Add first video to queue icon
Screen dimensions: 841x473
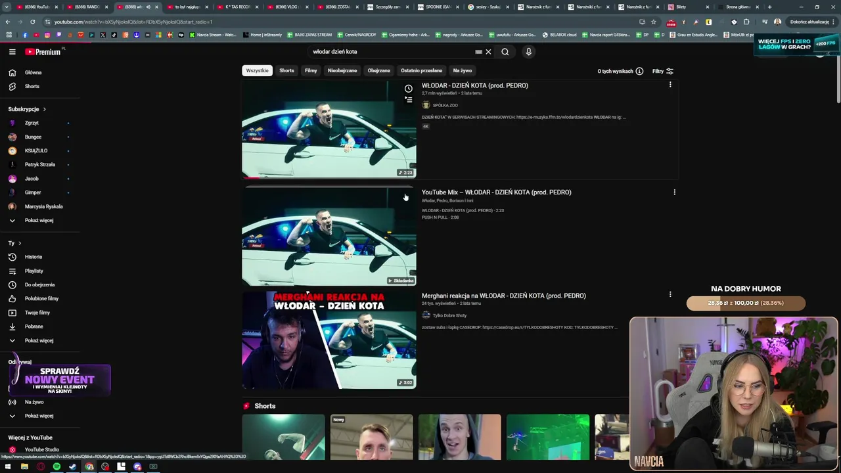coord(409,100)
